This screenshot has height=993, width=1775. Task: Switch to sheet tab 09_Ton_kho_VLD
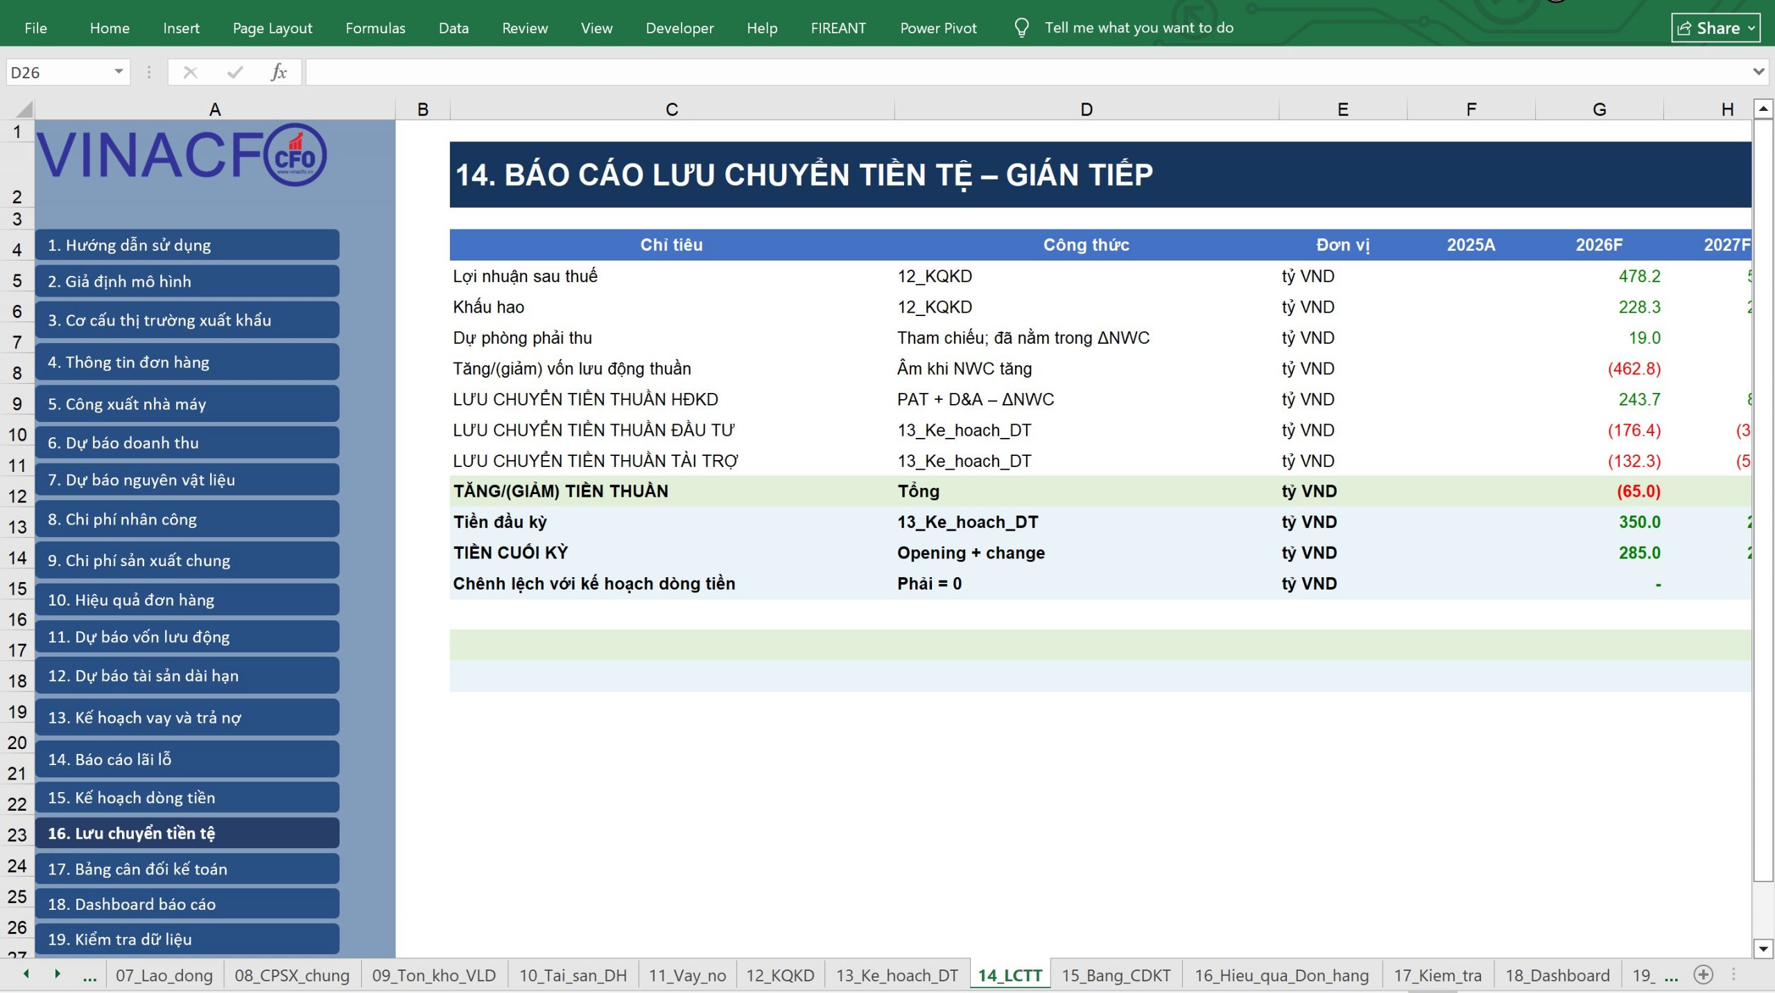tap(434, 975)
